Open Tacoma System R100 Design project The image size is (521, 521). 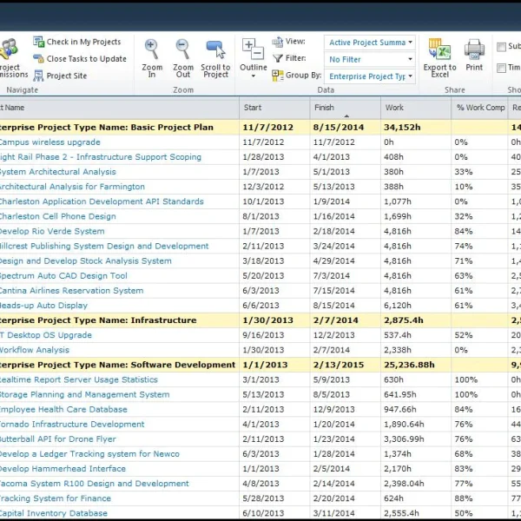point(95,484)
